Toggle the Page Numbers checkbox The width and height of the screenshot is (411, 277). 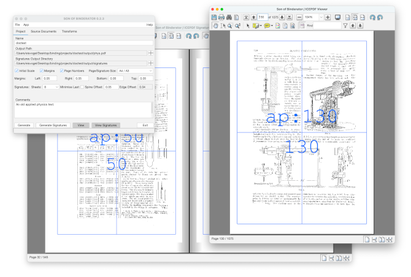coord(61,70)
